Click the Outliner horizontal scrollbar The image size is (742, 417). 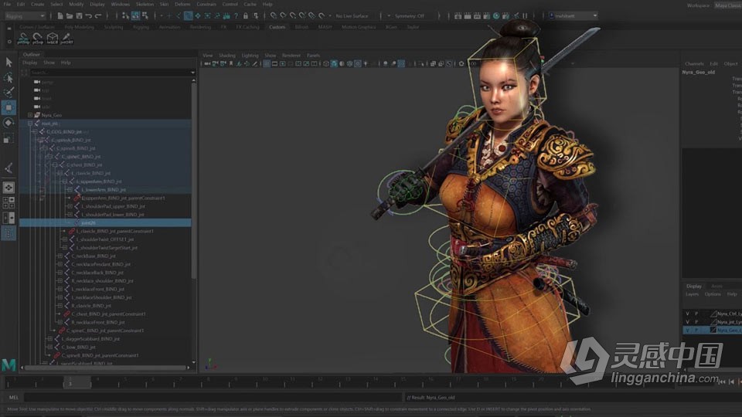106,368
